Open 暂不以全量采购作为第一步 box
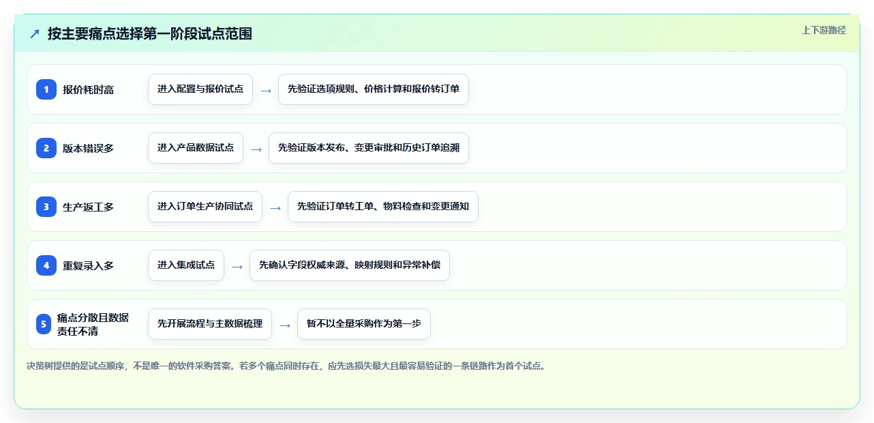Image resolution: width=874 pixels, height=423 pixels. 364,324
